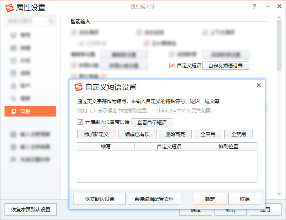This screenshot has height=220, width=286.
Task: Close the 自定义短语设置 dialog
Action: pos(259,85)
